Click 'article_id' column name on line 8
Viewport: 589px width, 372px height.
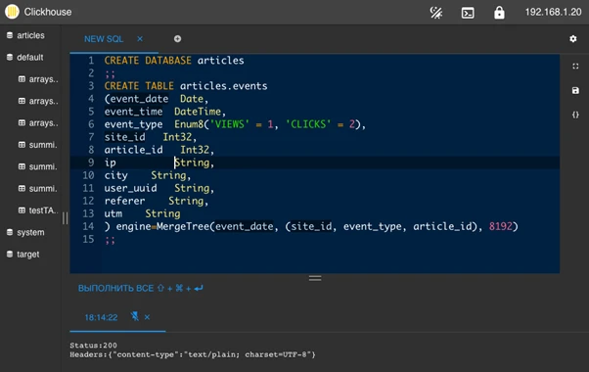(134, 150)
